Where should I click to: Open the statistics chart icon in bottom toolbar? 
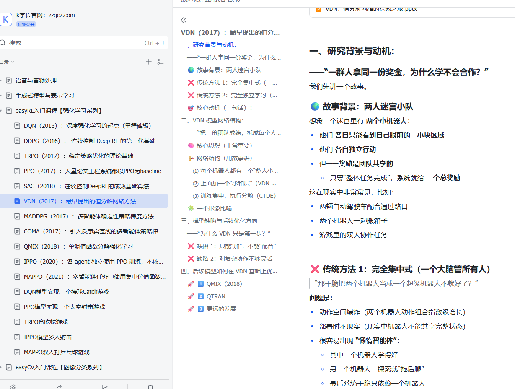click(104, 387)
